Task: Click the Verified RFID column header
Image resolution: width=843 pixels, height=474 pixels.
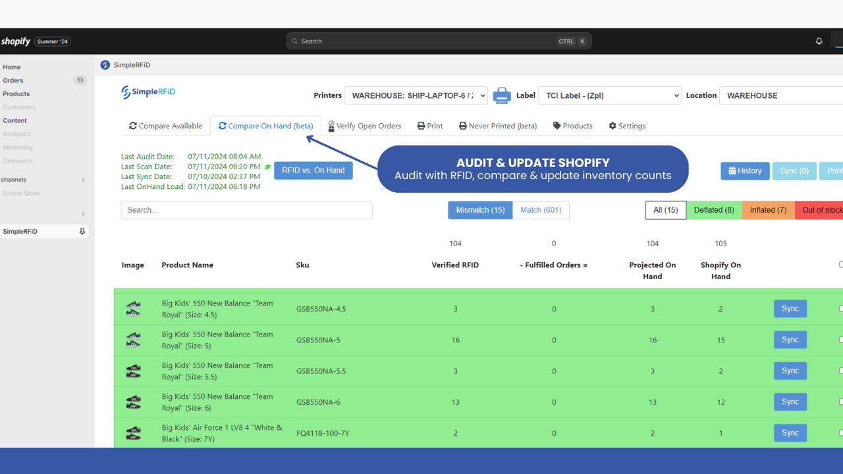Action: coord(455,265)
